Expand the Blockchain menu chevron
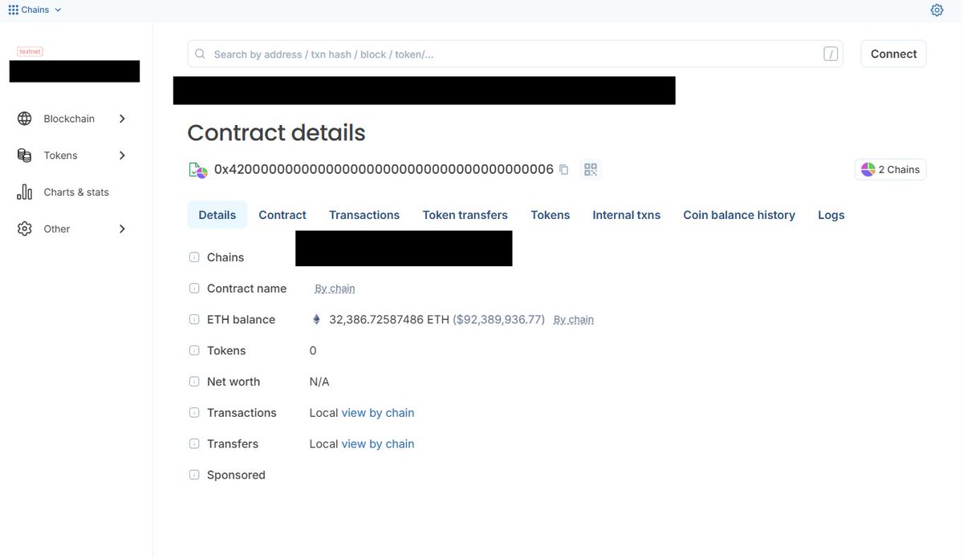 pos(122,119)
